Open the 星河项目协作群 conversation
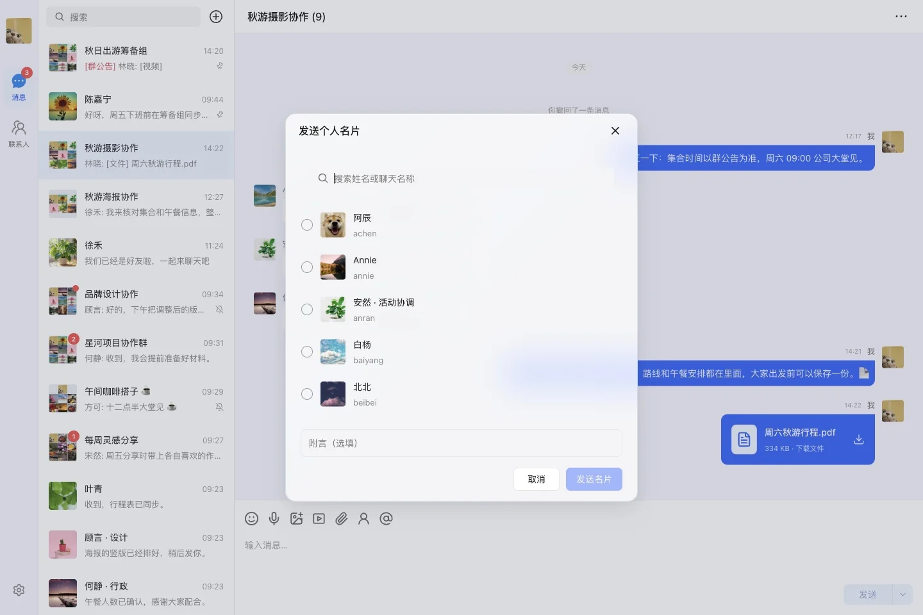Viewport: 923px width, 615px height. click(x=136, y=350)
